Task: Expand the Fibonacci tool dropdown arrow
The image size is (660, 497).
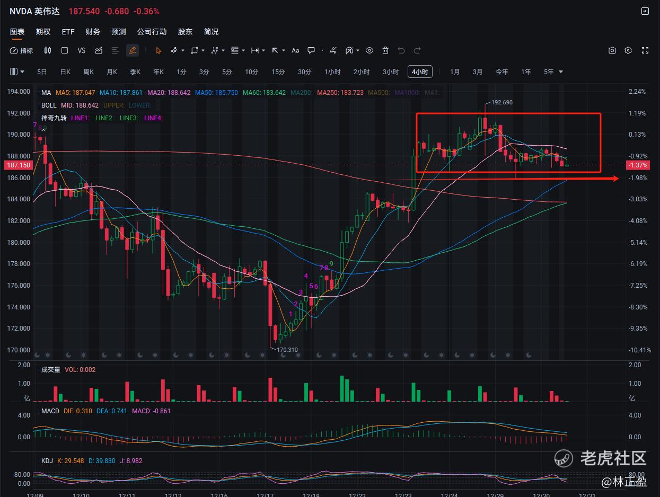Action: [243, 51]
